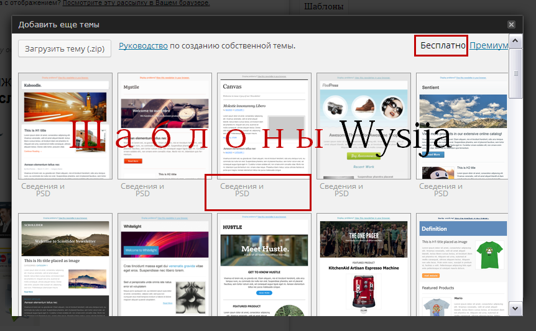Open Сведения и PSD under PixelPress
This screenshot has height=331, width=536.
(x=341, y=190)
